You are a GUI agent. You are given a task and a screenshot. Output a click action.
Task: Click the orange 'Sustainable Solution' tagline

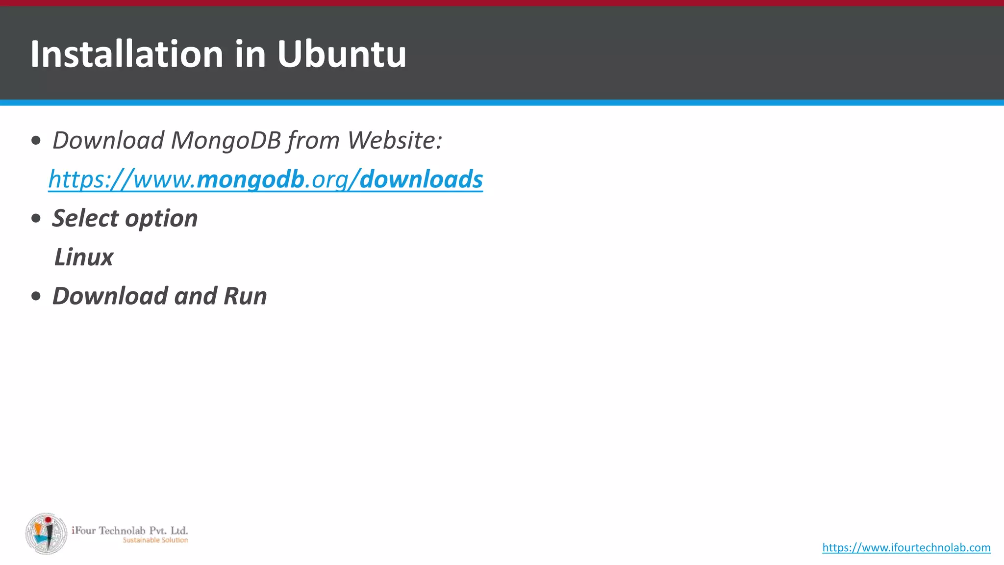[x=155, y=540]
